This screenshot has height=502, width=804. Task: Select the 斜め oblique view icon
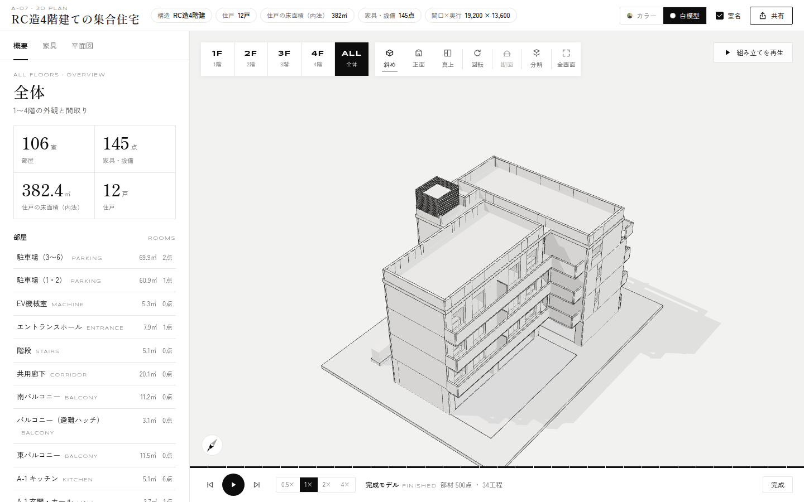click(x=390, y=59)
